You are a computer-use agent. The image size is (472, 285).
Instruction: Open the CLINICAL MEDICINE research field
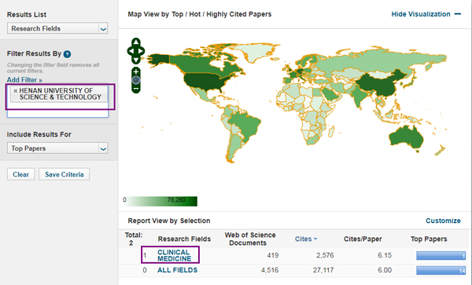(x=174, y=255)
